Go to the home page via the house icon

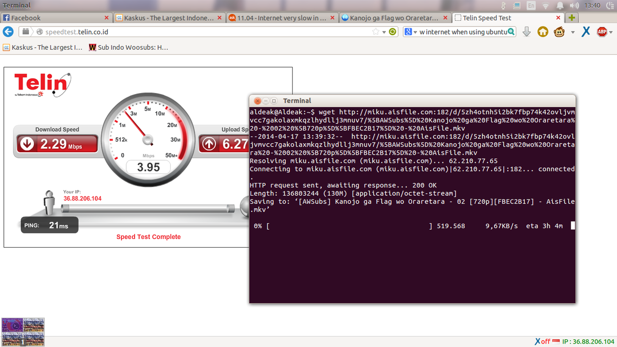[x=543, y=32]
